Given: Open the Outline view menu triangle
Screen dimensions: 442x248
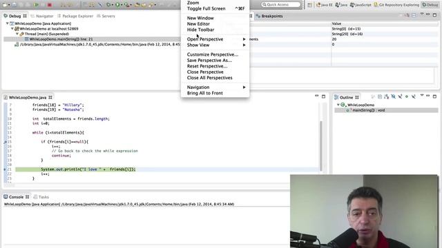Looking at the screenshot, I should pyautogui.click(x=422, y=96).
